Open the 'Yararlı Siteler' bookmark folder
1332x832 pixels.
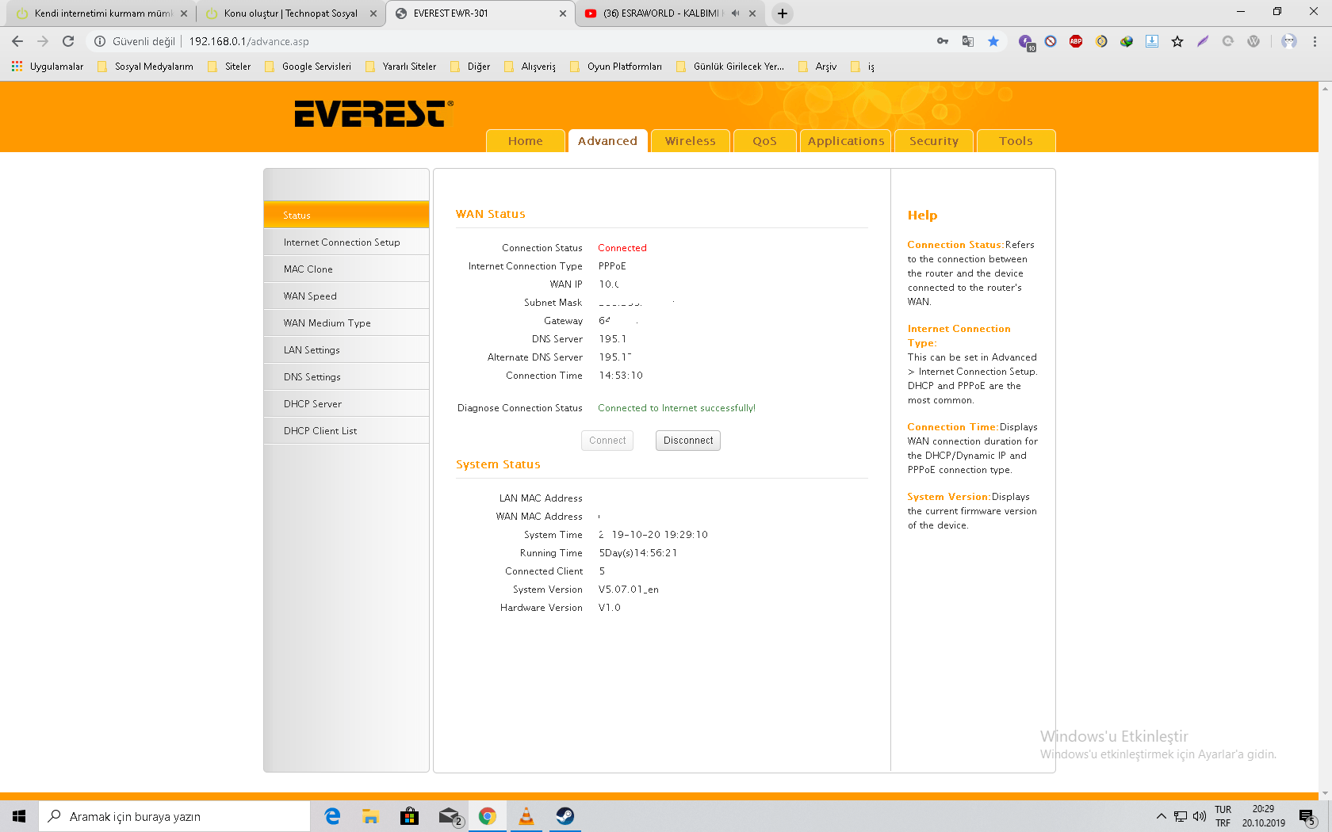tap(400, 67)
